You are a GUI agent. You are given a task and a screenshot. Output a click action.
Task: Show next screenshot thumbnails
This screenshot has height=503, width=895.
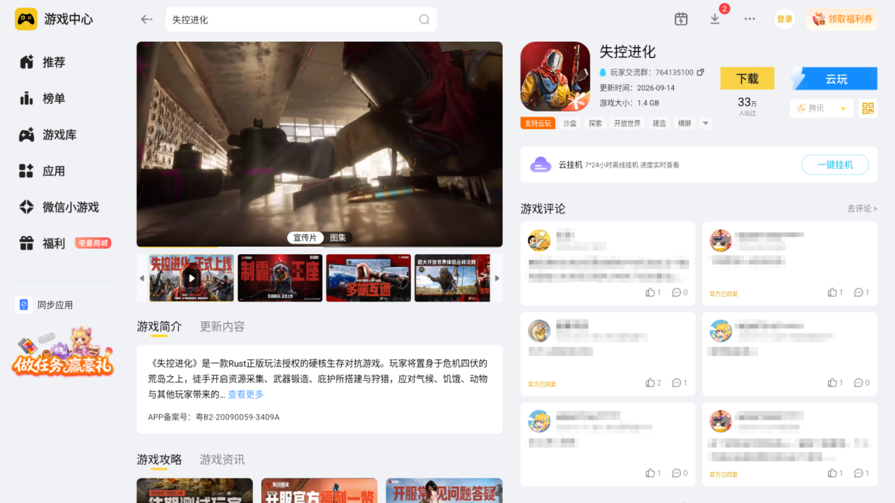[x=497, y=278]
